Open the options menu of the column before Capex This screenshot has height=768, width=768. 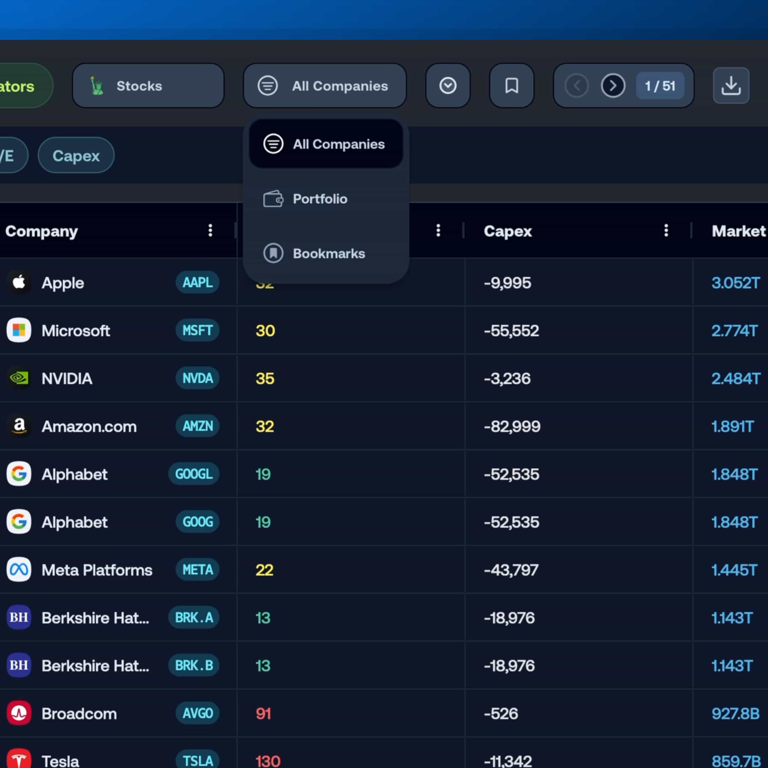[438, 230]
